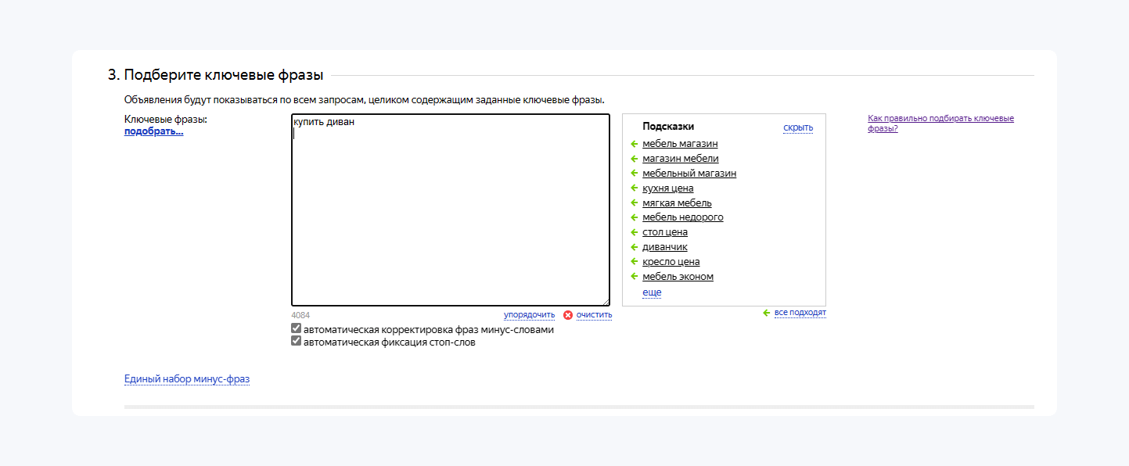Screen dimensions: 1129x466
Task: Add "мебель эконом" via its green arrow
Action: 635,277
